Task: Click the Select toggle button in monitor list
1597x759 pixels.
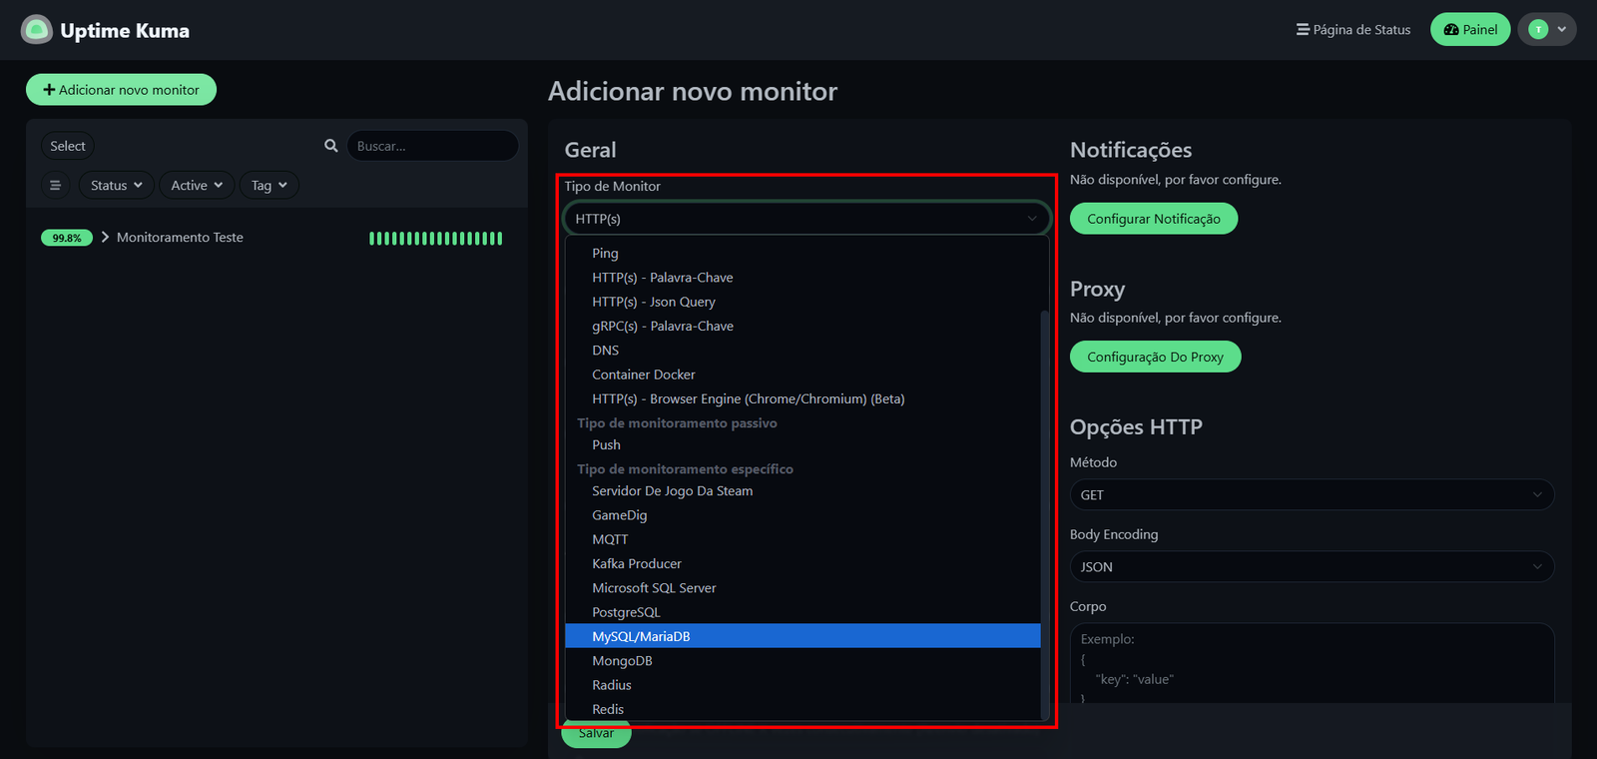Action: (68, 146)
